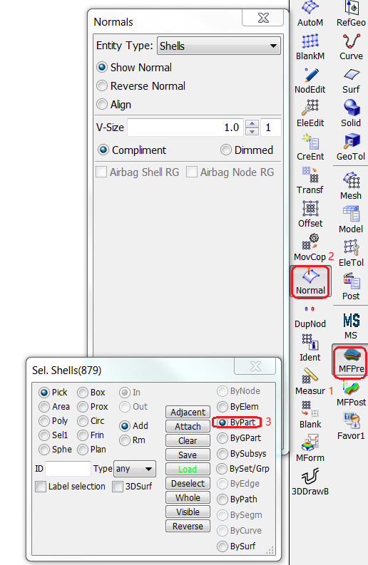The width and height of the screenshot is (368, 565).
Task: Open the MFPost module icon
Action: coord(351,393)
